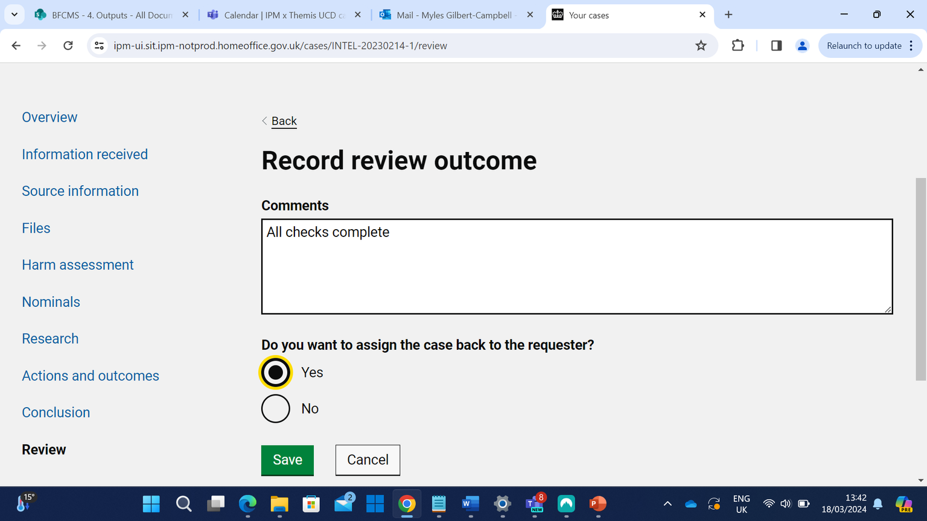
Task: Click the browser back arrow icon
Action: (x=16, y=46)
